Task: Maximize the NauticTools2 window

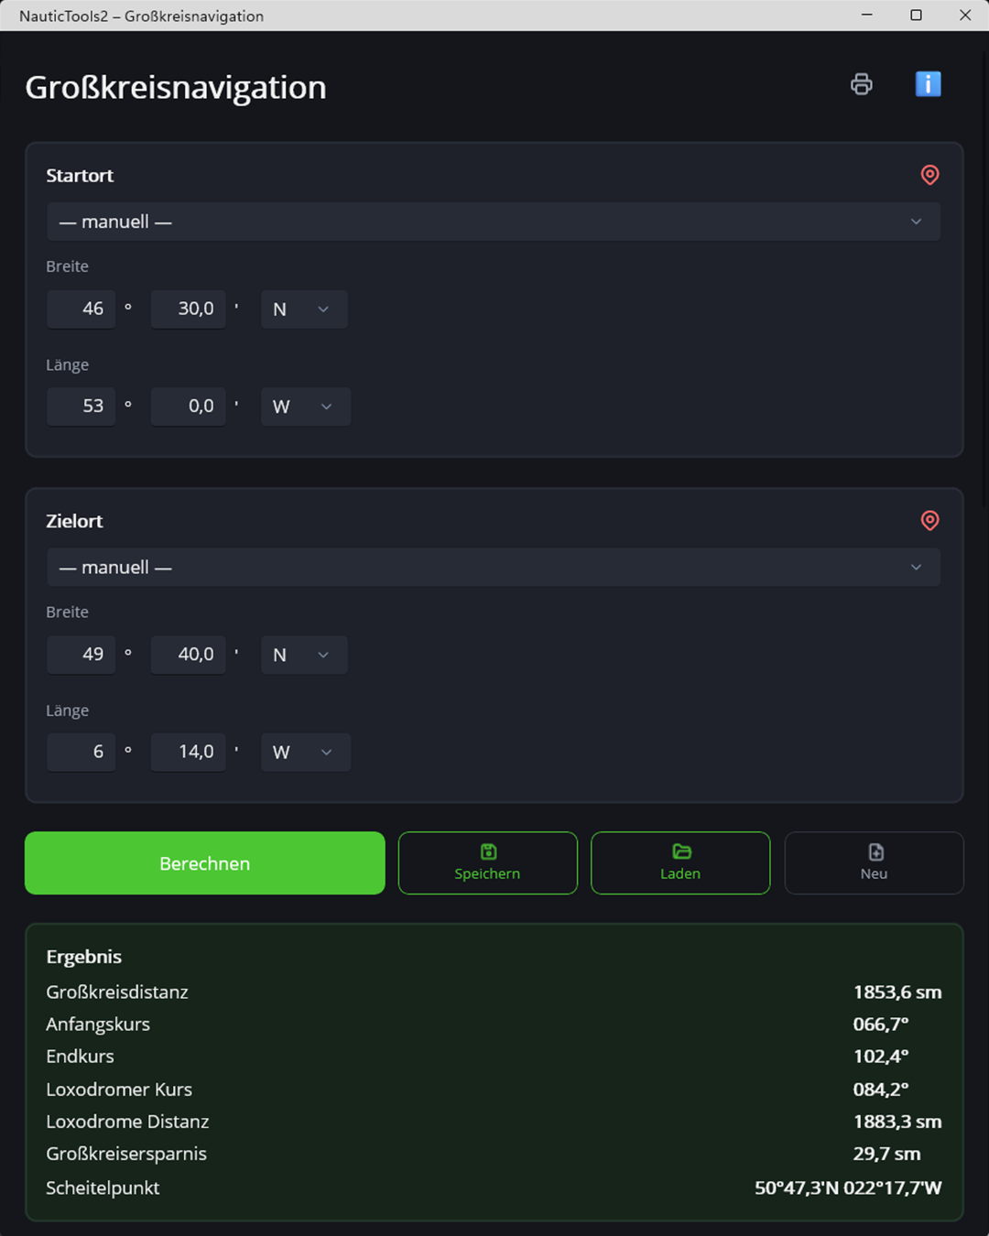Action: [916, 16]
